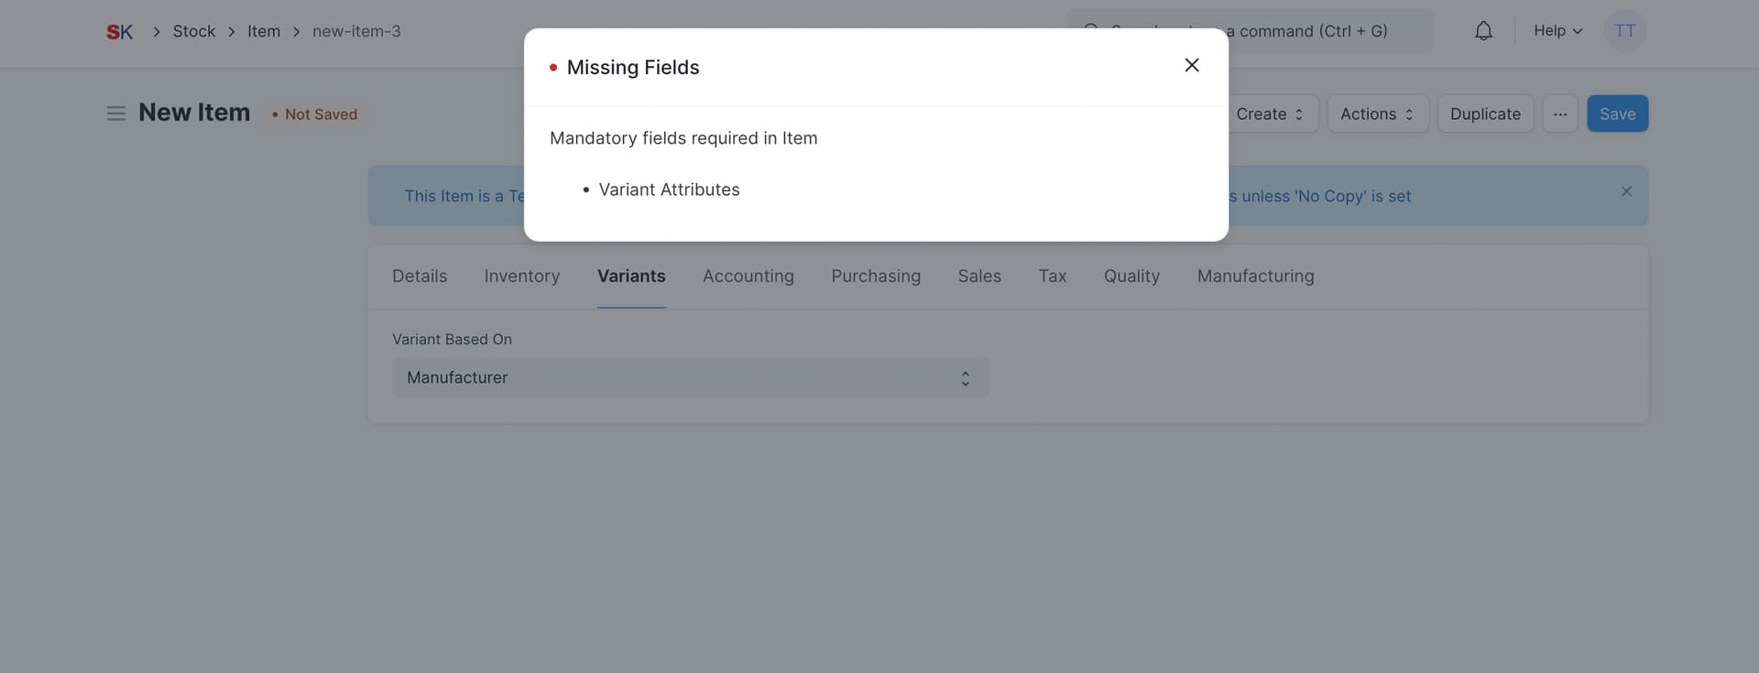
Task: Close the Missing Fields dialog
Action: pos(1191,65)
